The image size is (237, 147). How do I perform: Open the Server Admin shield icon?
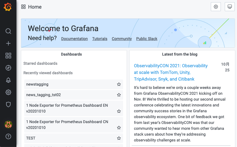(8, 104)
